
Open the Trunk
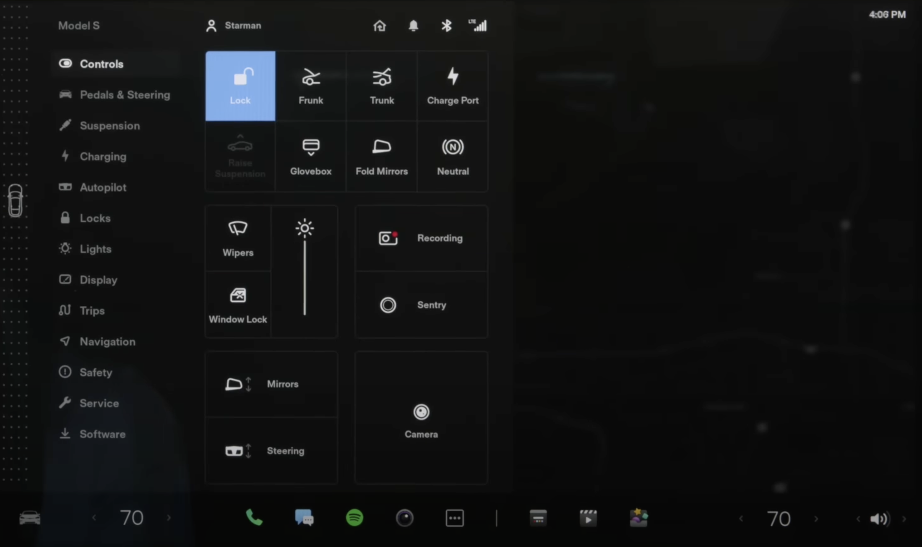pos(382,86)
